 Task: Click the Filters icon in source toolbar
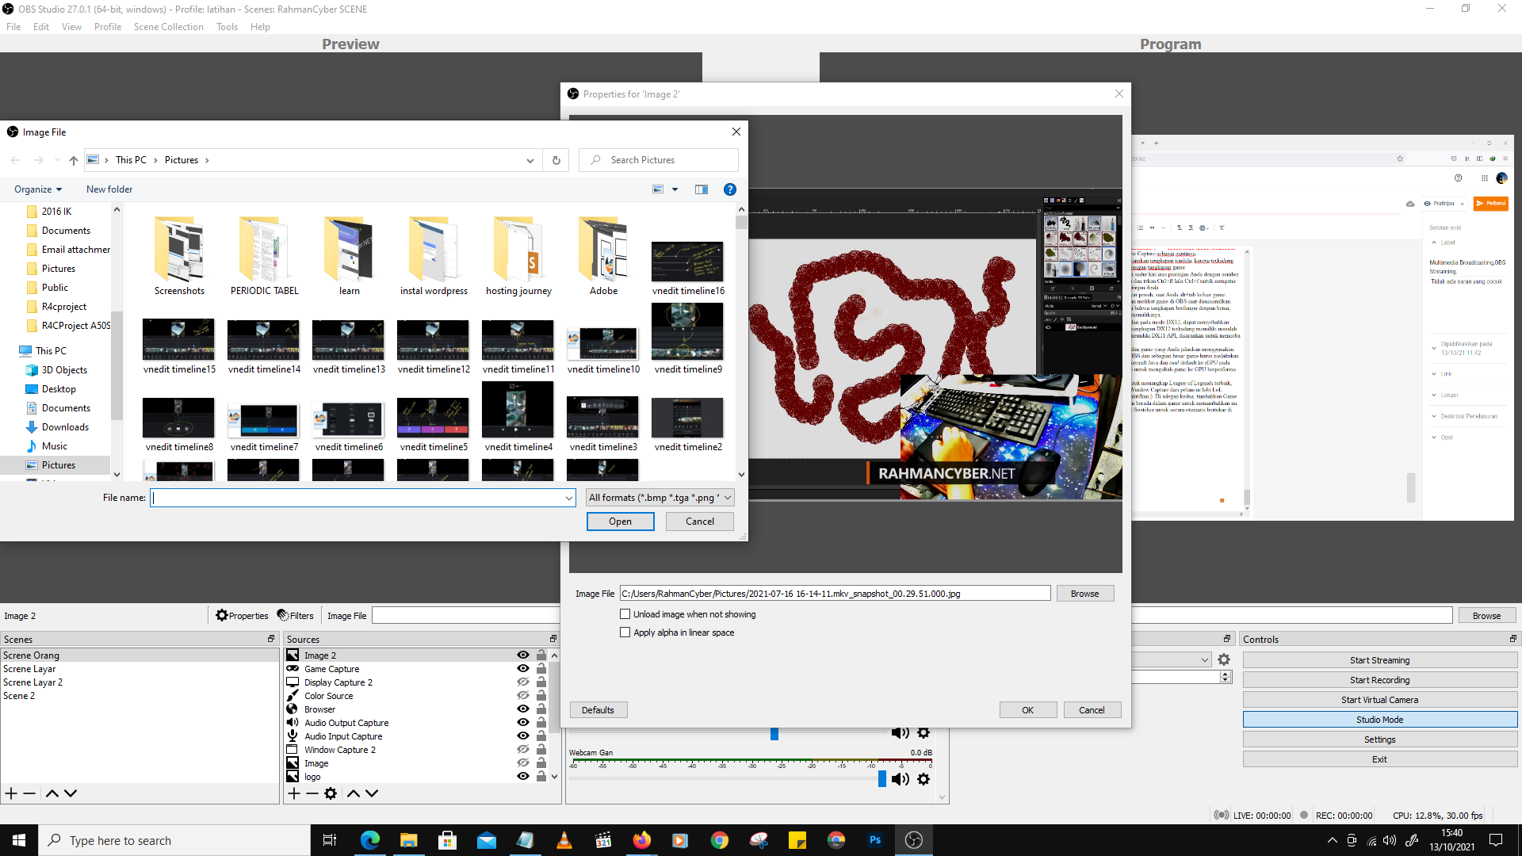point(283,615)
